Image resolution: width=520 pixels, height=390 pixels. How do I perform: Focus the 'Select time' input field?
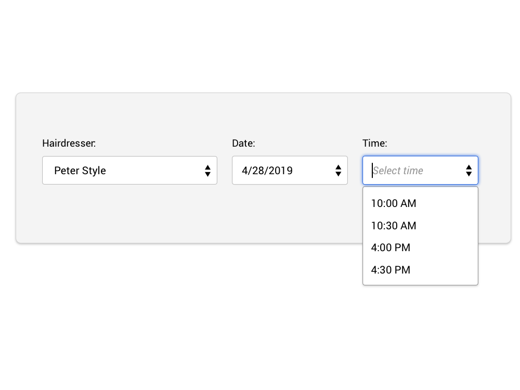(413, 171)
